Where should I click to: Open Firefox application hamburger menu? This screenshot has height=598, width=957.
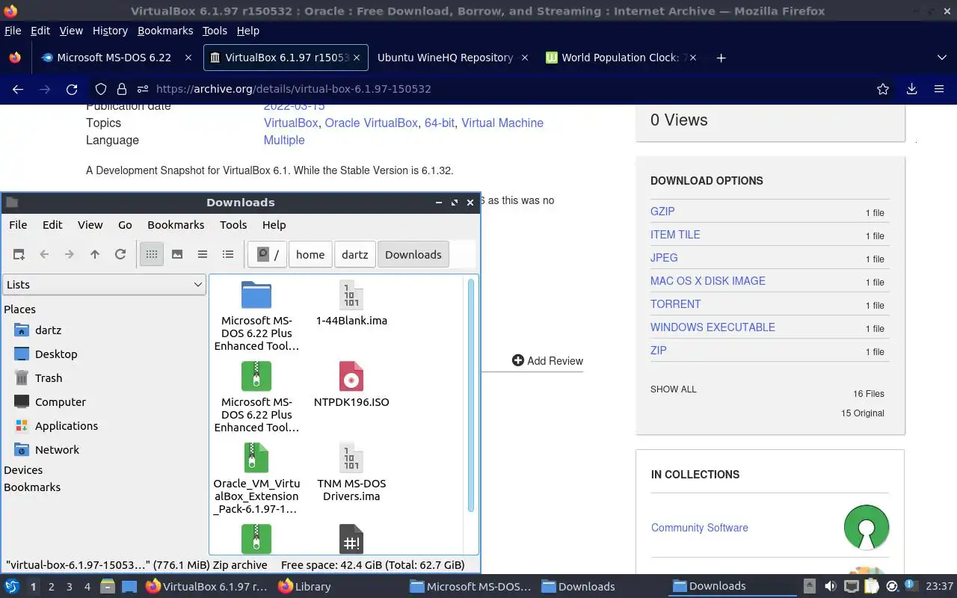(939, 89)
